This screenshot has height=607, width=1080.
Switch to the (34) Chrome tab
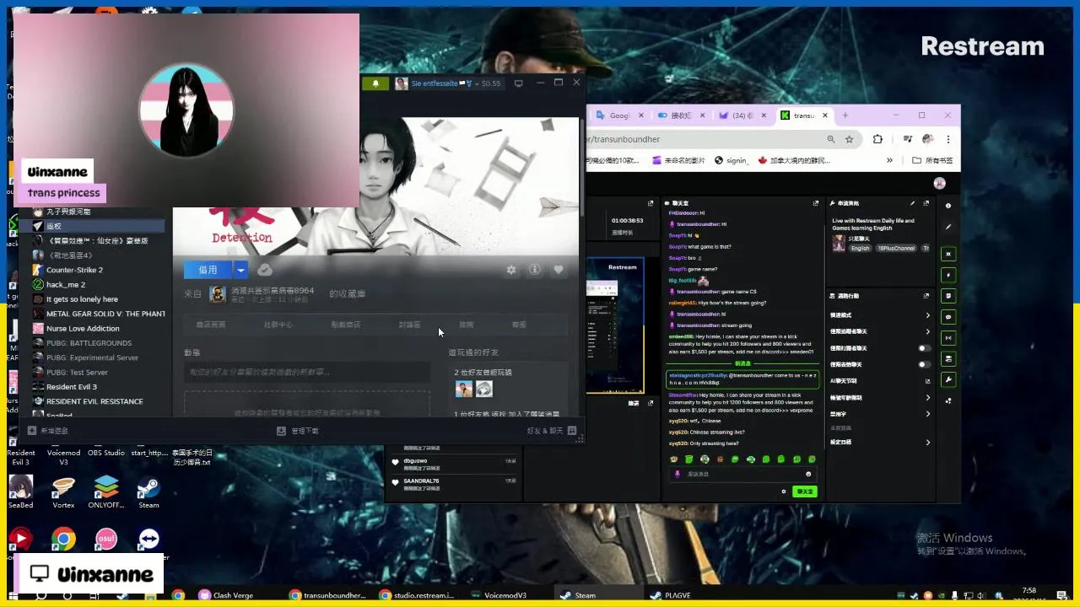[742, 115]
